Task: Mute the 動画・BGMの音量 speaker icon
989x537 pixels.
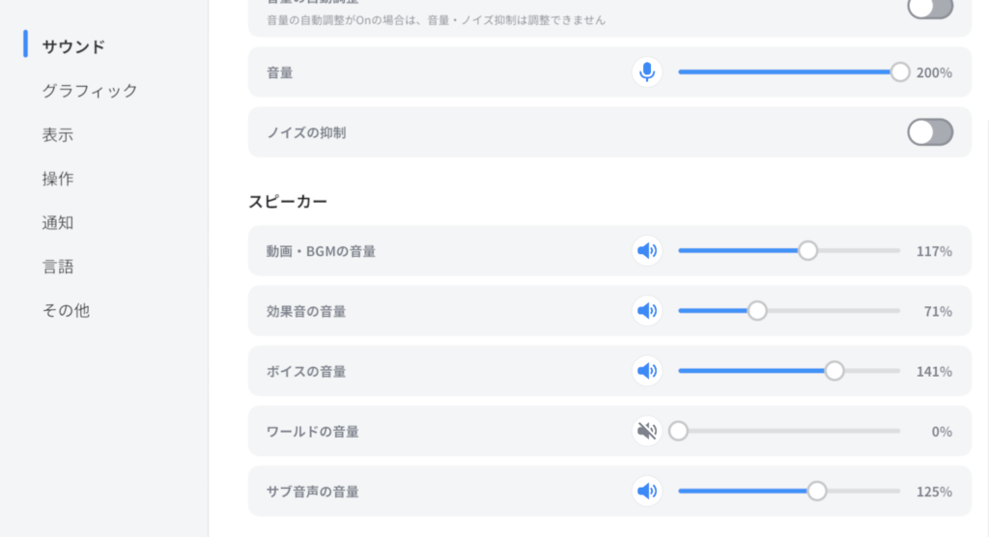Action: [x=647, y=251]
